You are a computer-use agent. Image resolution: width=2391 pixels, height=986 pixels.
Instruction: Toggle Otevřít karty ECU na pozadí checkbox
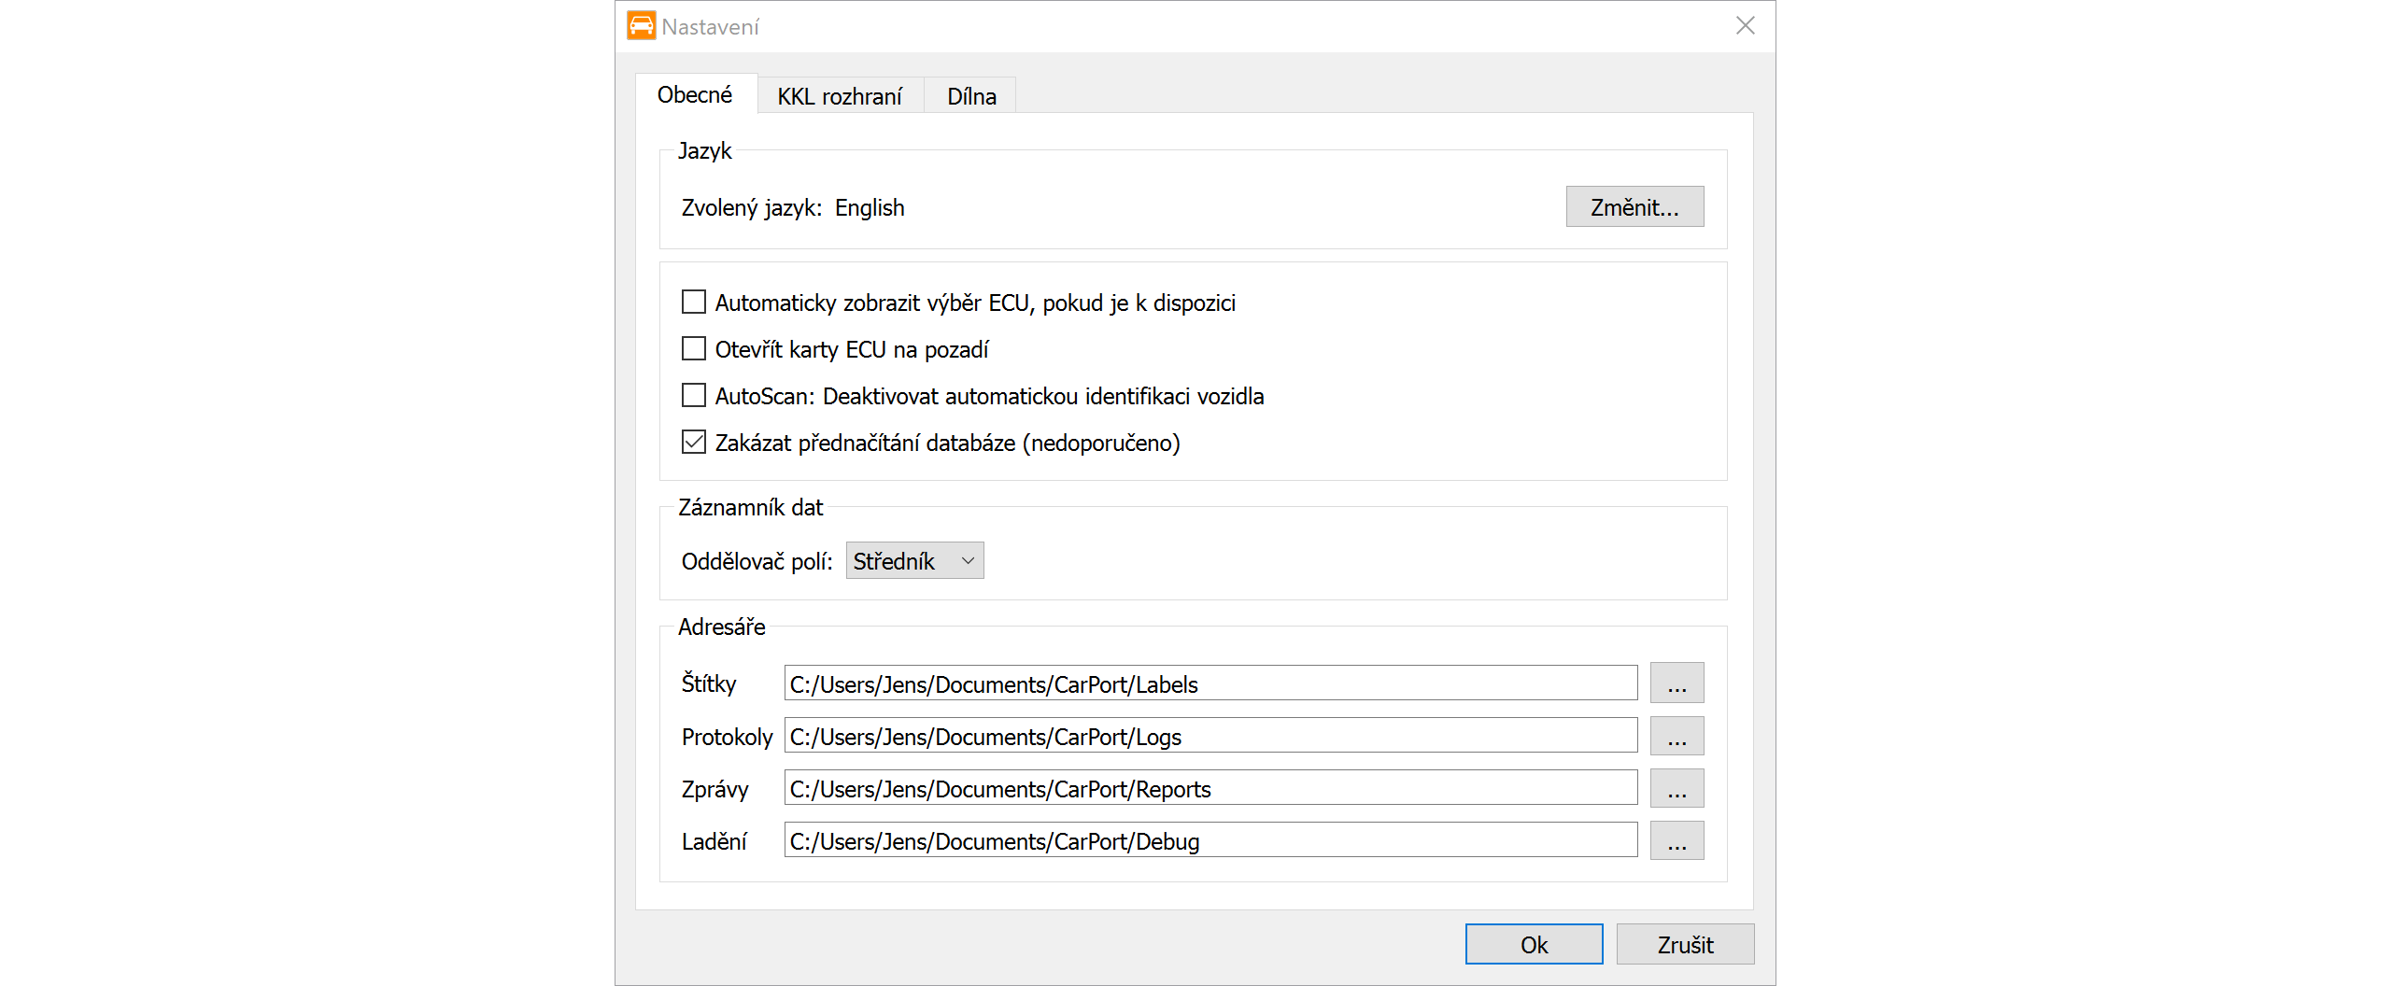point(694,349)
